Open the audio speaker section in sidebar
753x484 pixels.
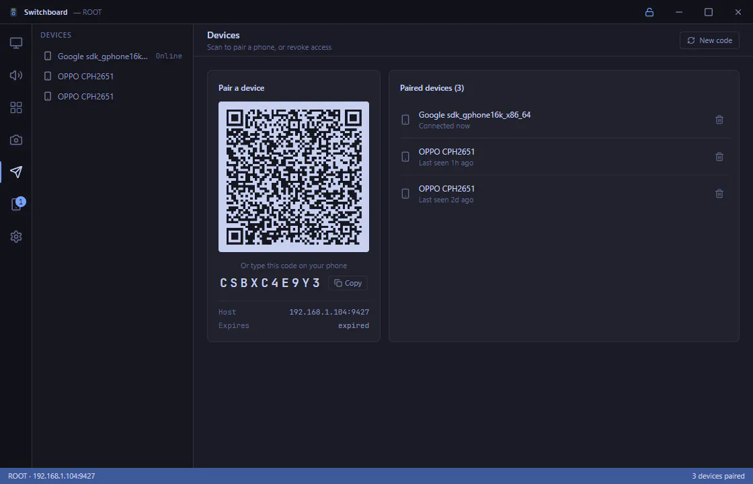[16, 75]
